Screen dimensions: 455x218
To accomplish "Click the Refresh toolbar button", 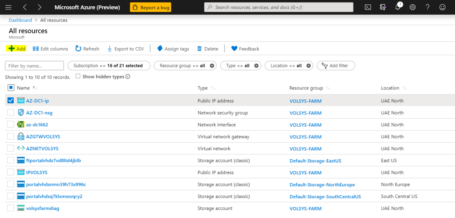I will 87,49.
